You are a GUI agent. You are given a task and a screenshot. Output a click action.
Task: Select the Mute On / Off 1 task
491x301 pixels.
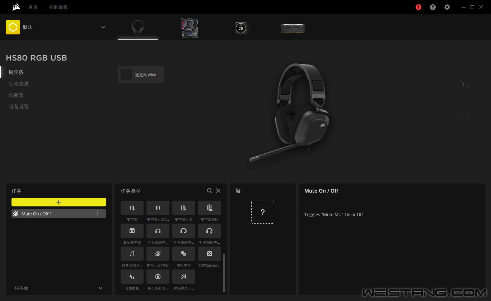click(59, 214)
